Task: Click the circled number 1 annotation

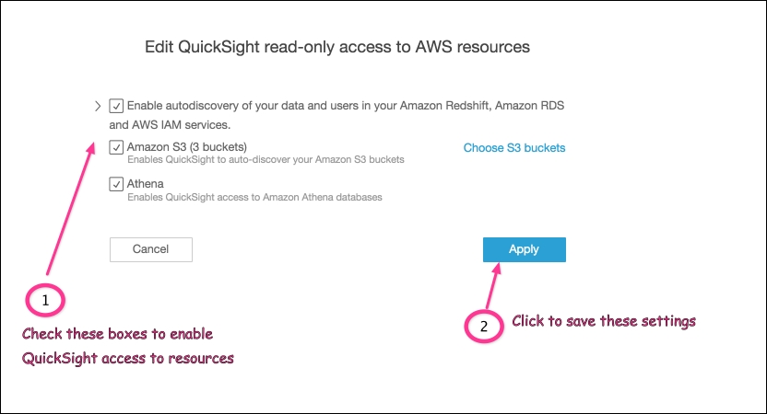Action: [x=45, y=300]
